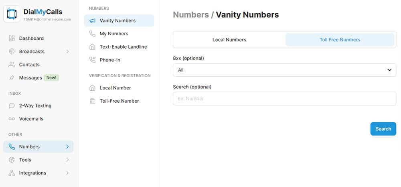Click the 2-Way Texting chat bubble icon
The height and width of the screenshot is (187, 401).
pyautogui.click(x=12, y=106)
